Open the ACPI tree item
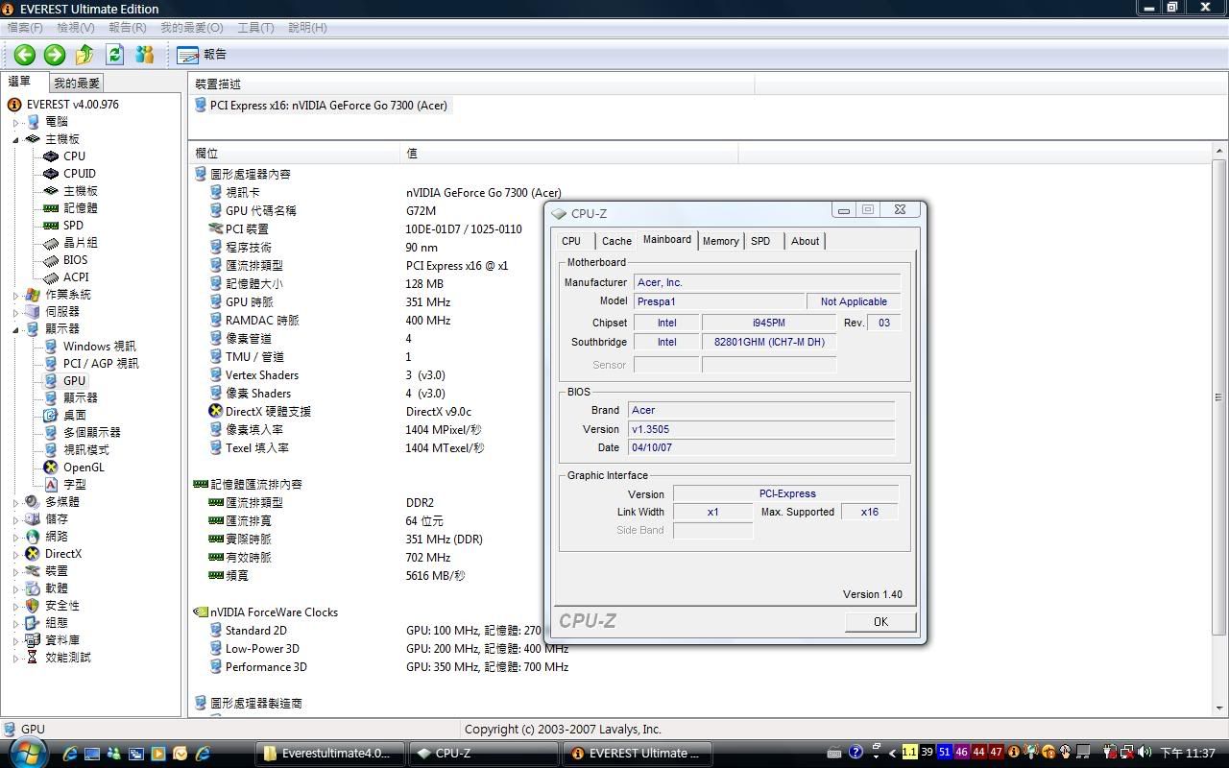This screenshot has width=1229, height=768. tap(76, 277)
